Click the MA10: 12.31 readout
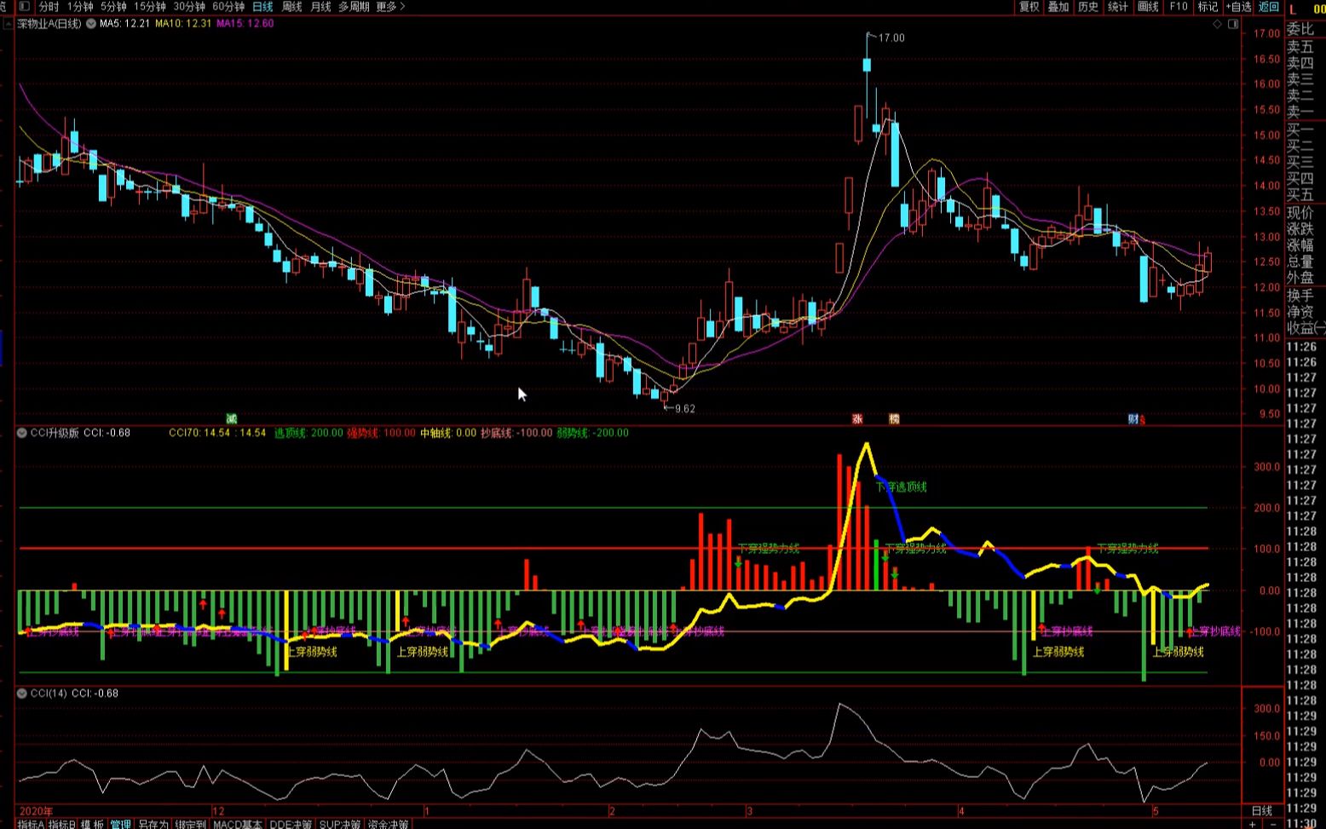The width and height of the screenshot is (1326, 829). pyautogui.click(x=182, y=24)
